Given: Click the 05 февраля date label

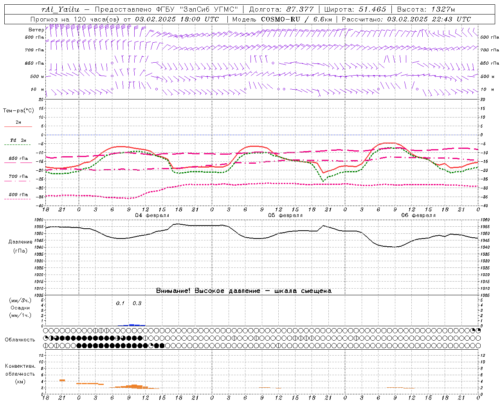Looking at the screenshot, I should [x=285, y=215].
